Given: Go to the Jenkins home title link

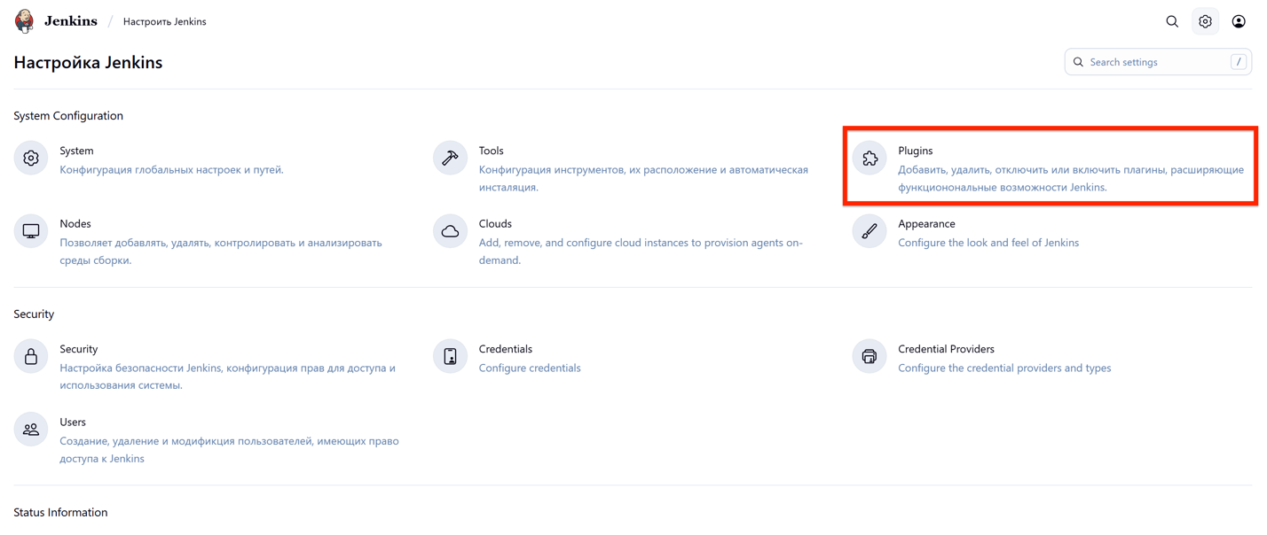Looking at the screenshot, I should (71, 21).
